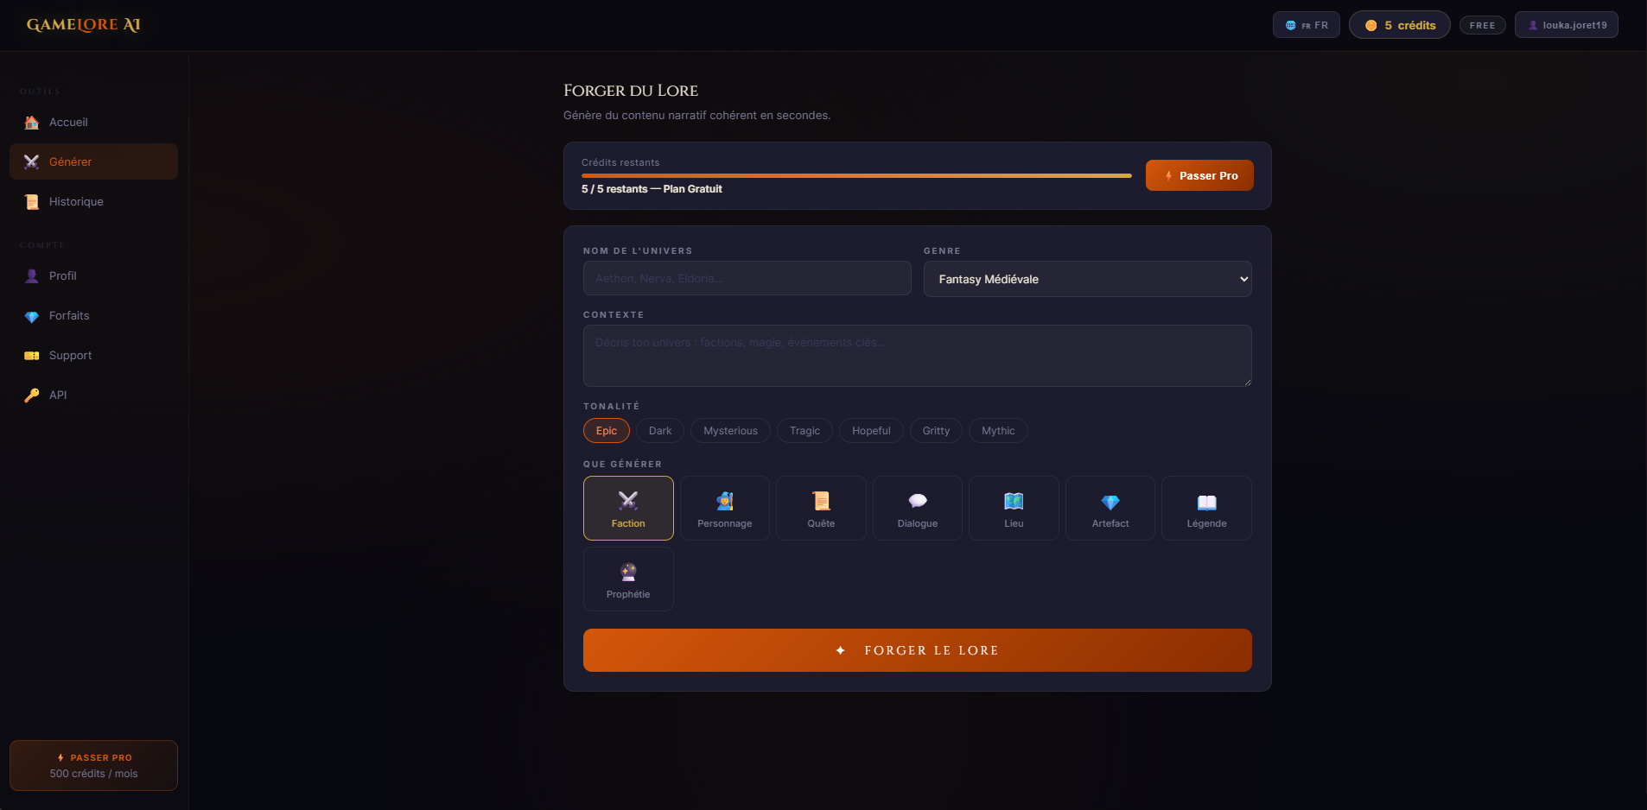Open the API section
This screenshot has width=1647, height=810.
(93, 396)
